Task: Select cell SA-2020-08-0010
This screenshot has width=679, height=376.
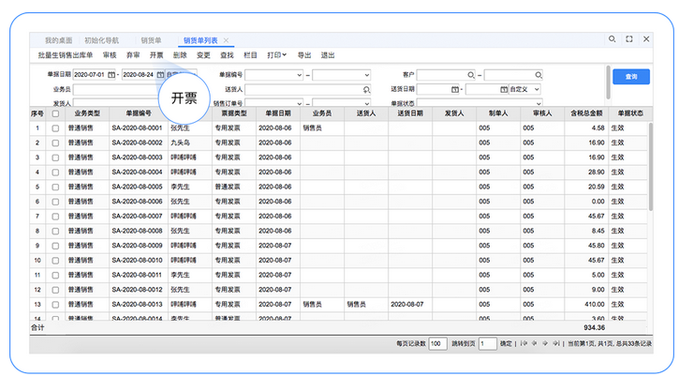Action: coord(137,261)
